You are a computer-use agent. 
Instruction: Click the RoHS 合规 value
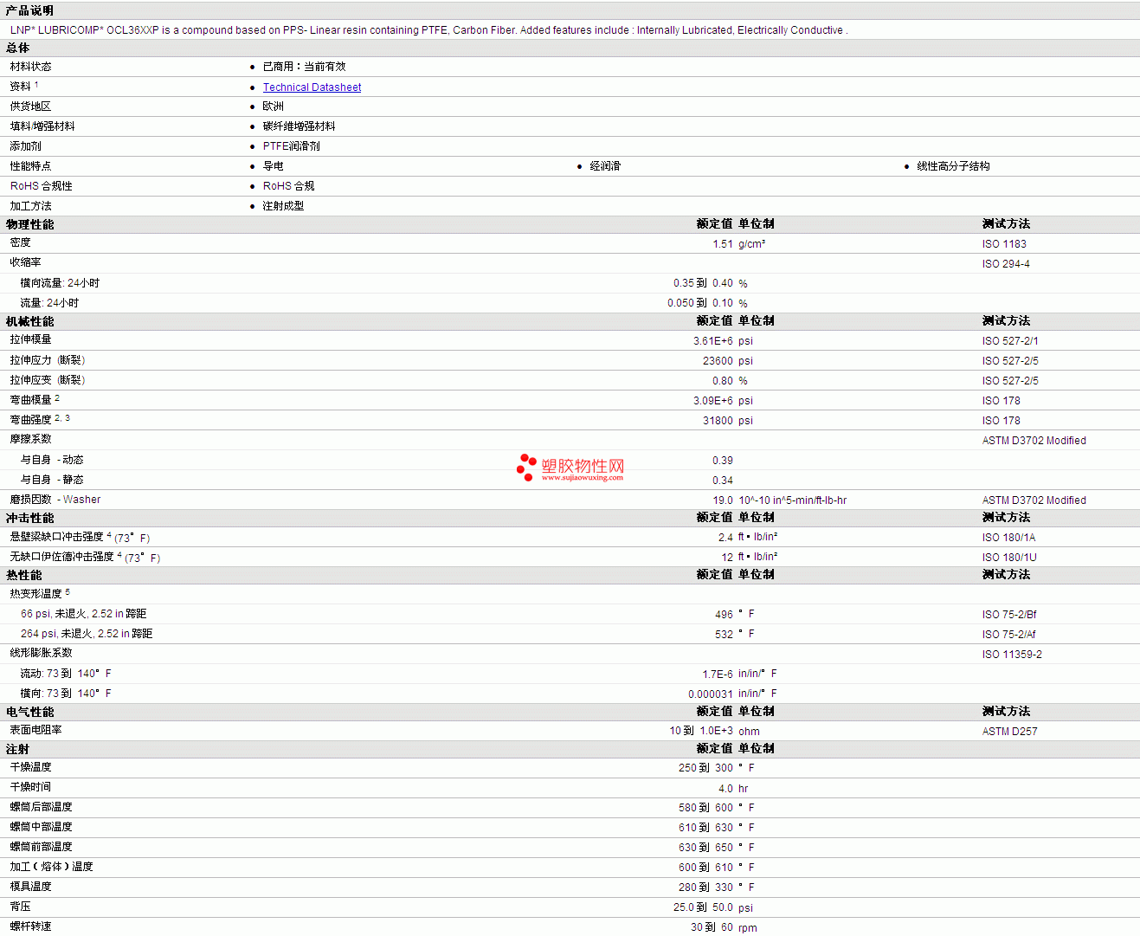tap(288, 186)
